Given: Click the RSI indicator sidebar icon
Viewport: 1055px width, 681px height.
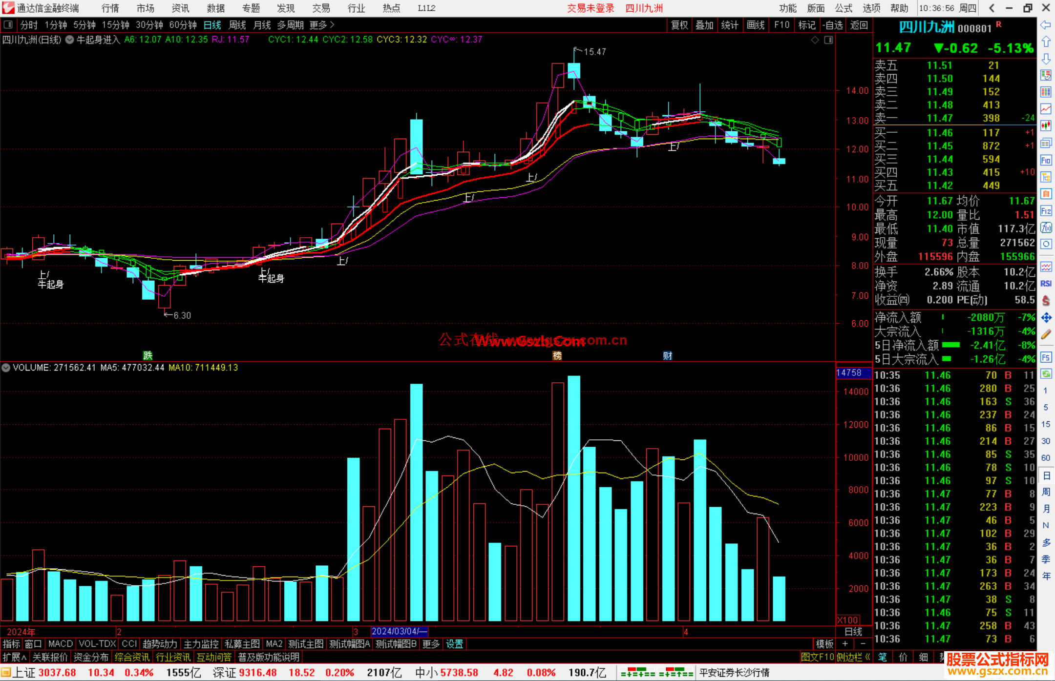Looking at the screenshot, I should (x=1046, y=284).
